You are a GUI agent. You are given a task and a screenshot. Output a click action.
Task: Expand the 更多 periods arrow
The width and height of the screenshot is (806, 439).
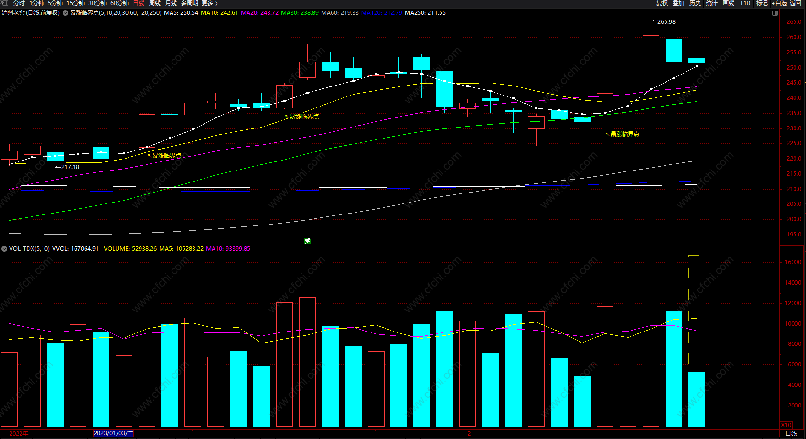coord(216,3)
